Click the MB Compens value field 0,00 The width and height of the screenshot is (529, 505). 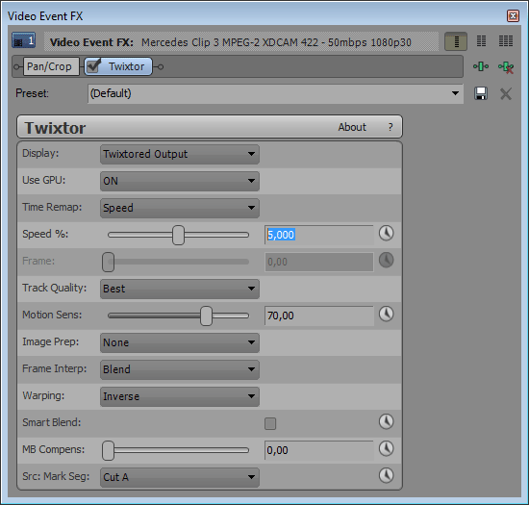click(318, 450)
